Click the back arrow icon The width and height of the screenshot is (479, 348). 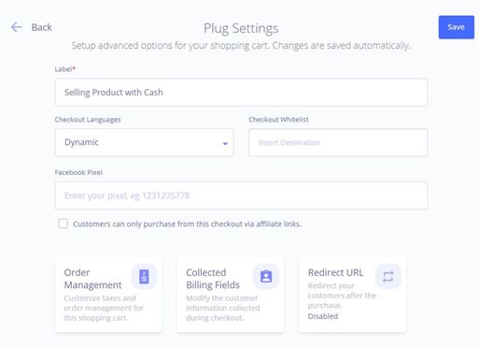click(x=16, y=27)
